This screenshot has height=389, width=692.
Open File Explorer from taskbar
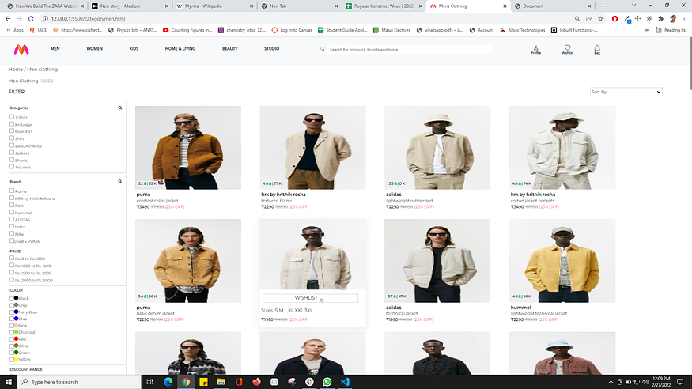[x=221, y=382]
